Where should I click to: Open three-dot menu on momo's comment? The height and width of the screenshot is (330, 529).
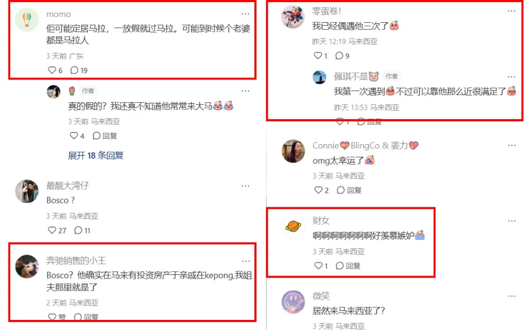point(245,14)
